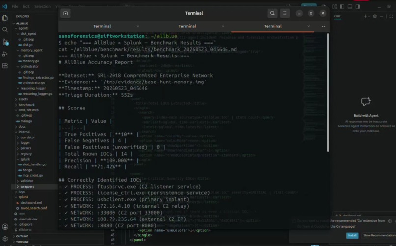The height and width of the screenshot is (246, 396).
Task: Open the Search view in activity bar
Action: pyautogui.click(x=5, y=30)
